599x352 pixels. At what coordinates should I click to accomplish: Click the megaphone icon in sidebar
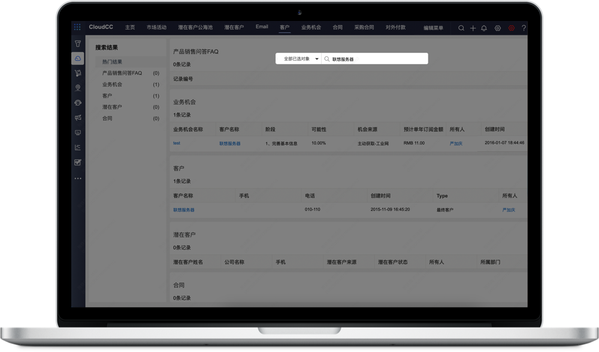tap(77, 118)
